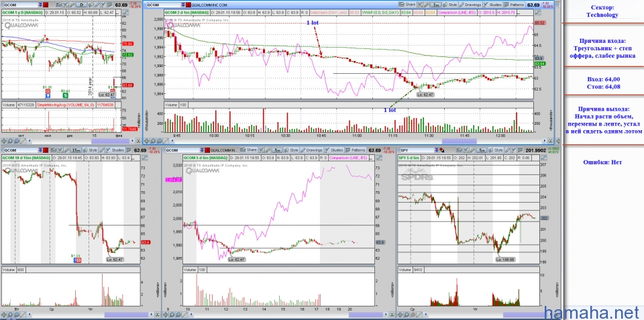
Task: Change the 1m timeframe button in top chart
Action: 435,5
